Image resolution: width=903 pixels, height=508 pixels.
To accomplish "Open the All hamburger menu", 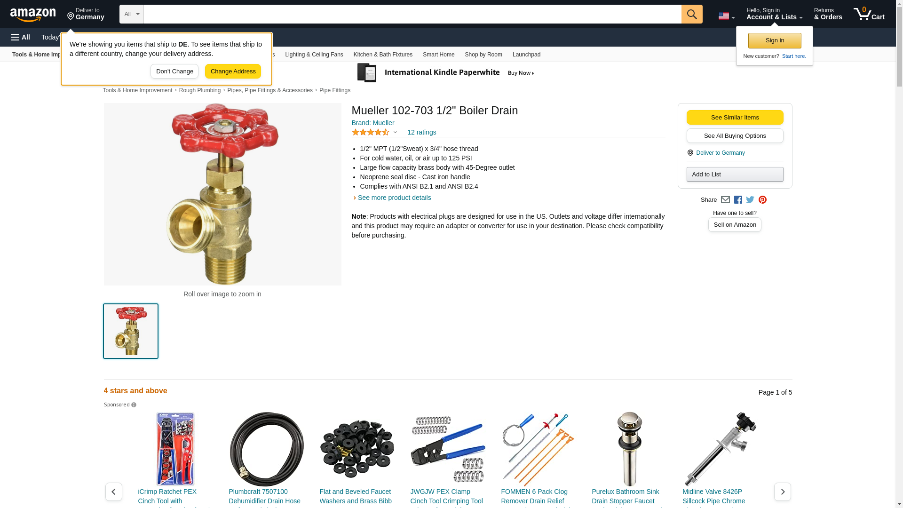I will pyautogui.click(x=21, y=37).
